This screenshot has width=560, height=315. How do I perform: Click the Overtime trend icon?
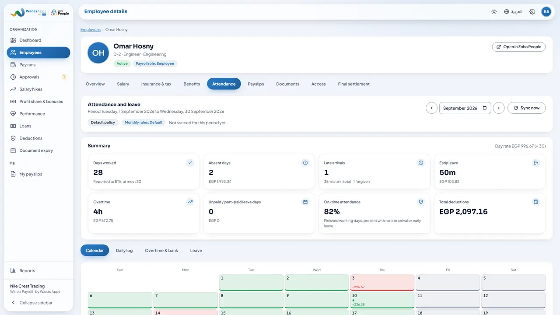tap(190, 202)
